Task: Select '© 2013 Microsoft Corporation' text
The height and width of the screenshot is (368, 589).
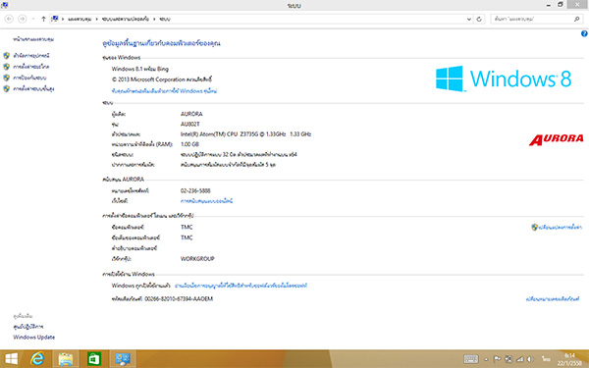Action: pos(148,79)
